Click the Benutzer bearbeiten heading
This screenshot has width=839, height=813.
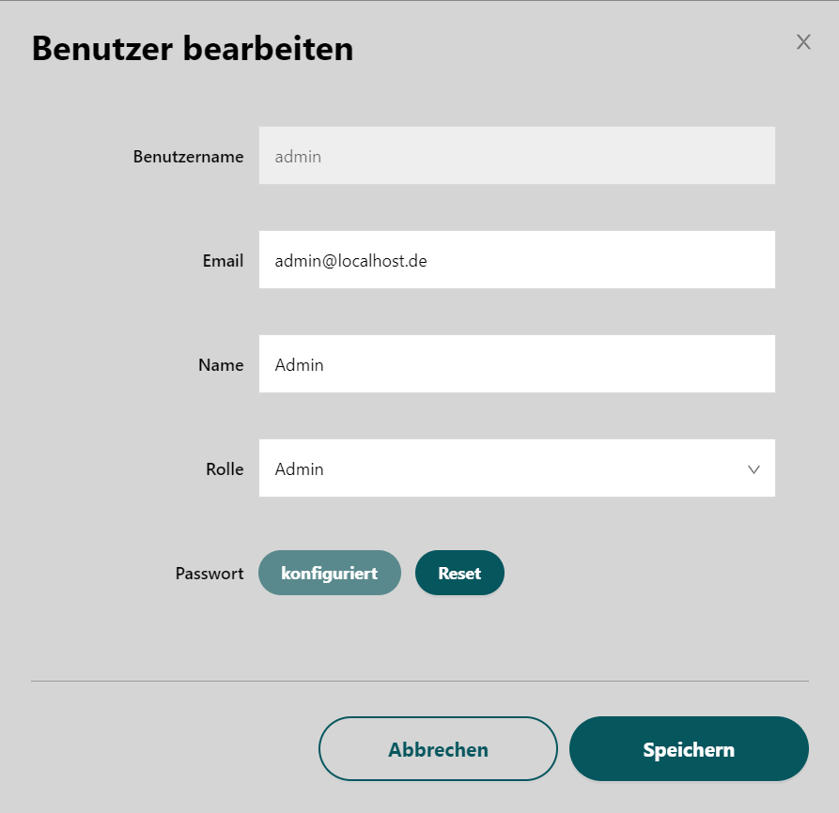click(x=193, y=49)
